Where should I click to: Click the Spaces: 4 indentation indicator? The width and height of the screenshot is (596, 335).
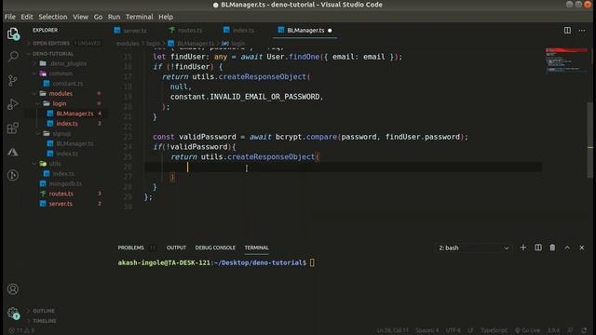click(x=427, y=330)
